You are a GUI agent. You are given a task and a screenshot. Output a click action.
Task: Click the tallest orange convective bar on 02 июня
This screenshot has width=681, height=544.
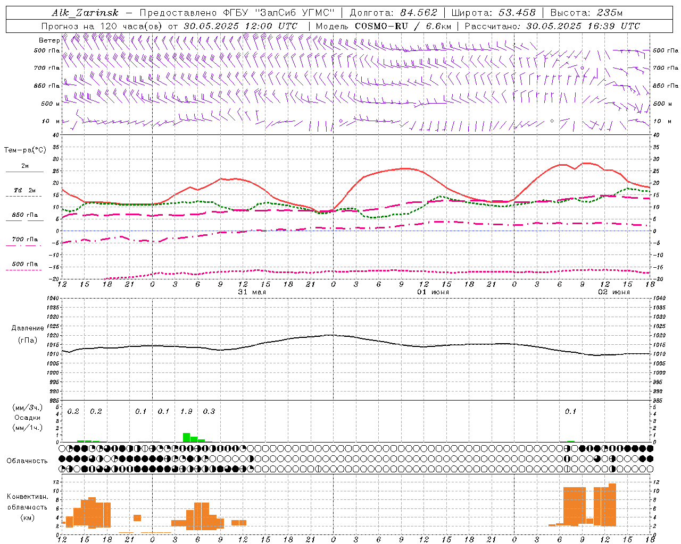pyautogui.click(x=612, y=505)
